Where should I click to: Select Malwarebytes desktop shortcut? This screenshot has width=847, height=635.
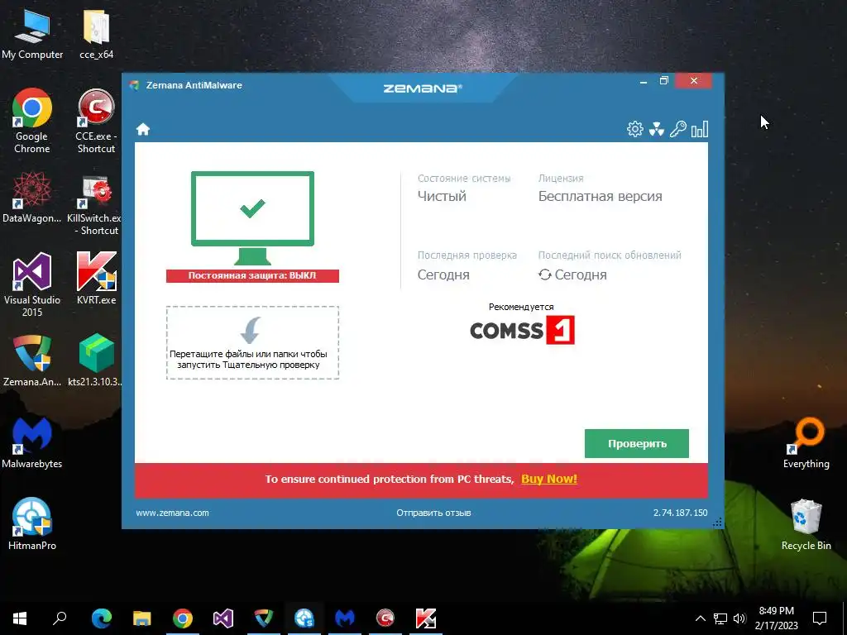tap(32, 443)
